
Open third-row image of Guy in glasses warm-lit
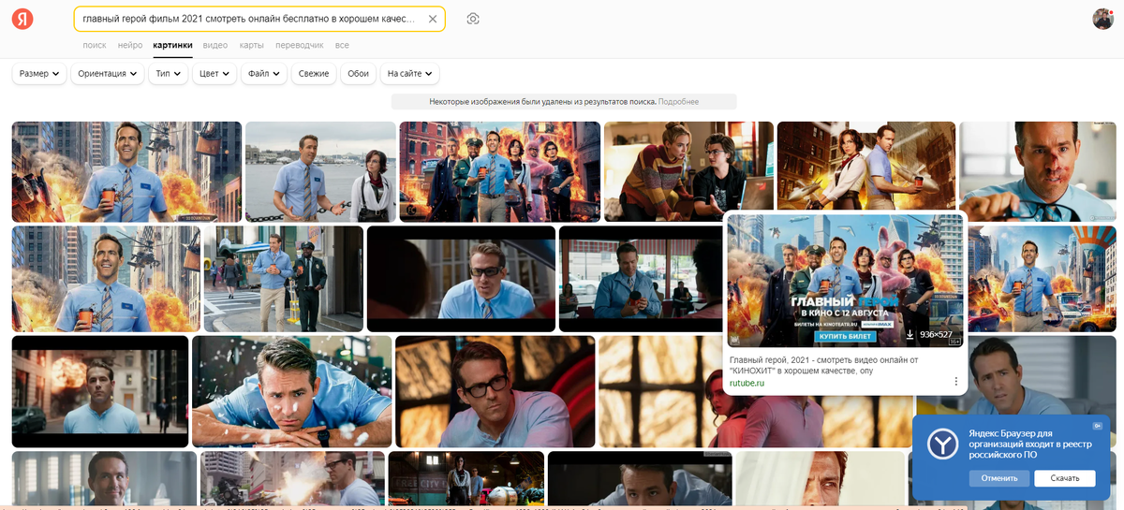click(x=495, y=391)
